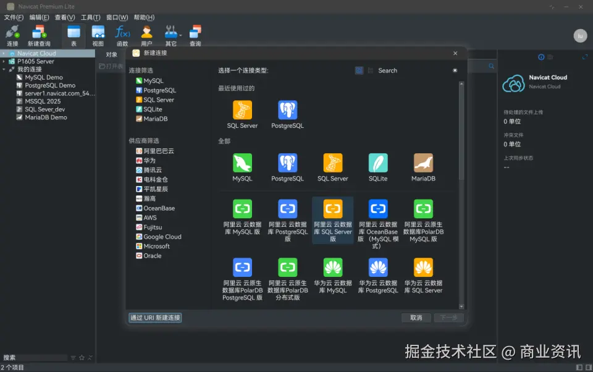
Task: Select the 函数 (Function) toolbar icon
Action: (122, 36)
